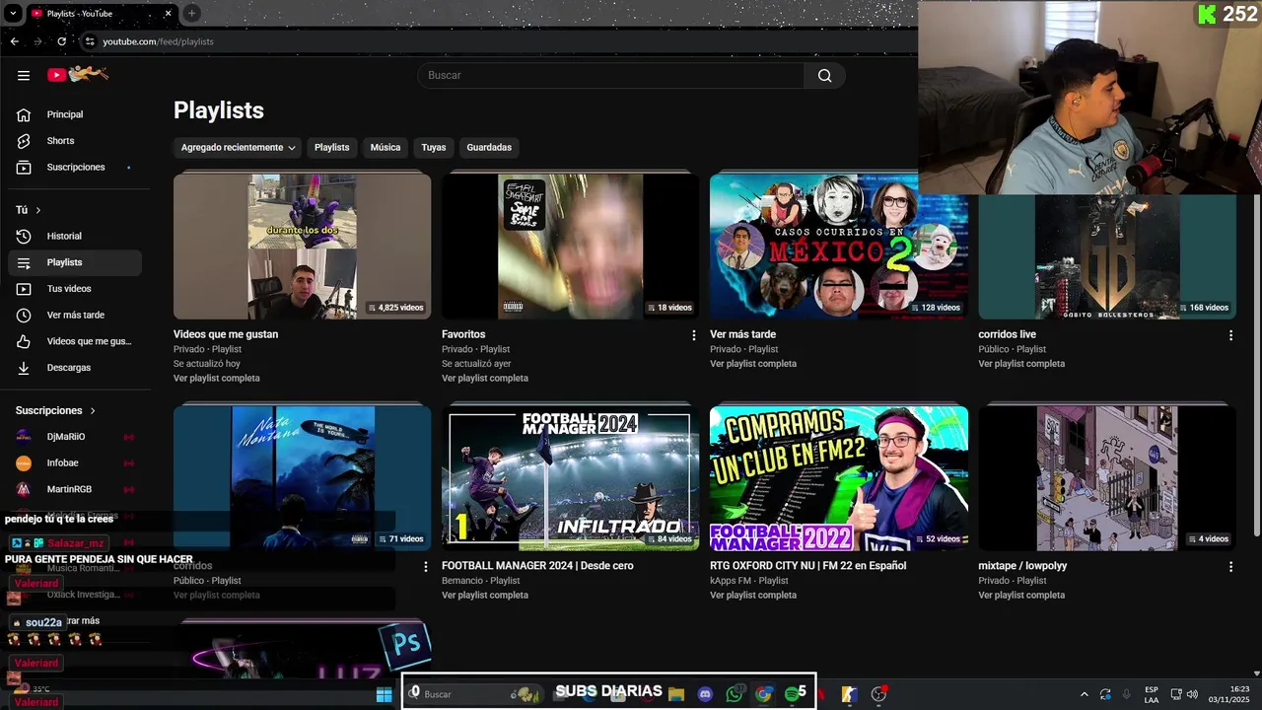Open the DjMaRiiO subscription
Viewport: 1262px width, 710px height.
pyautogui.click(x=75, y=437)
